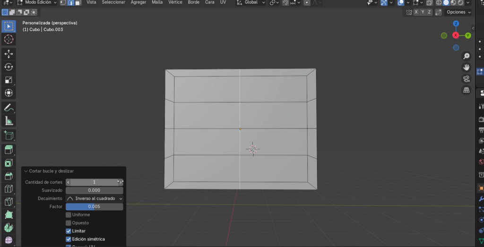Activate the Extrude Region tool

pos(9,150)
